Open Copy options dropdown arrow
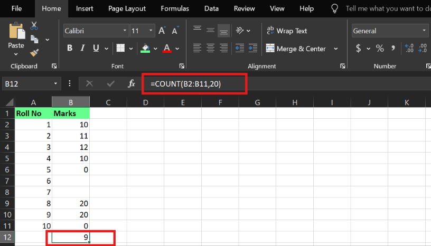The image size is (431, 246). (x=48, y=40)
